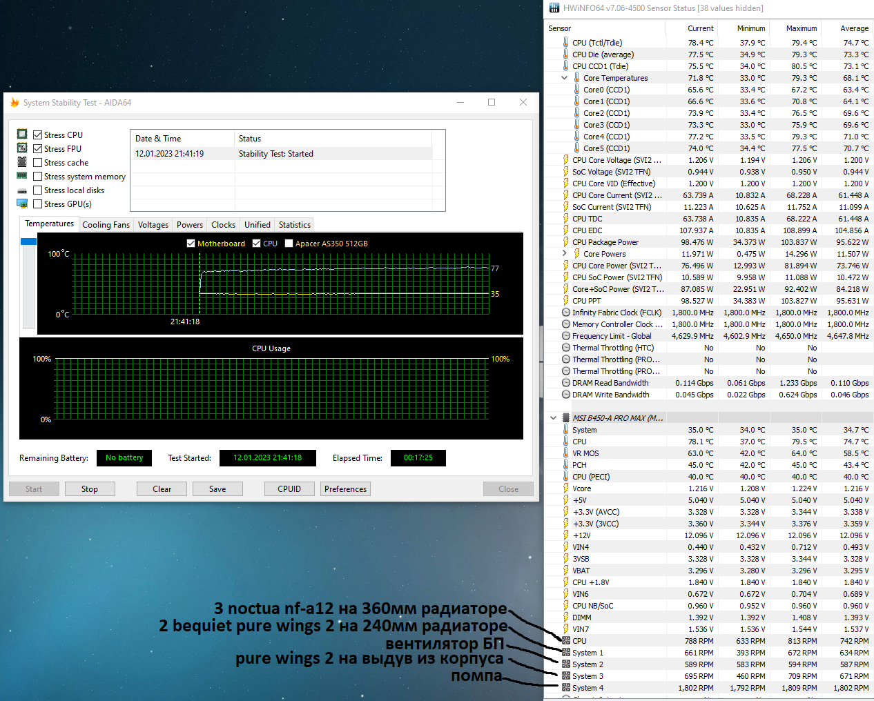Click the Date & Time log column header

click(182, 139)
